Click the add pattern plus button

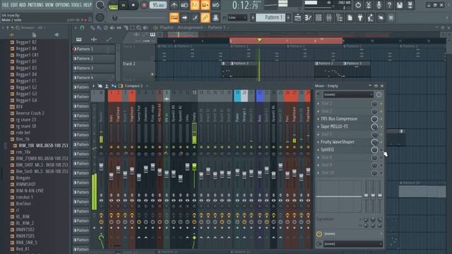[288, 18]
